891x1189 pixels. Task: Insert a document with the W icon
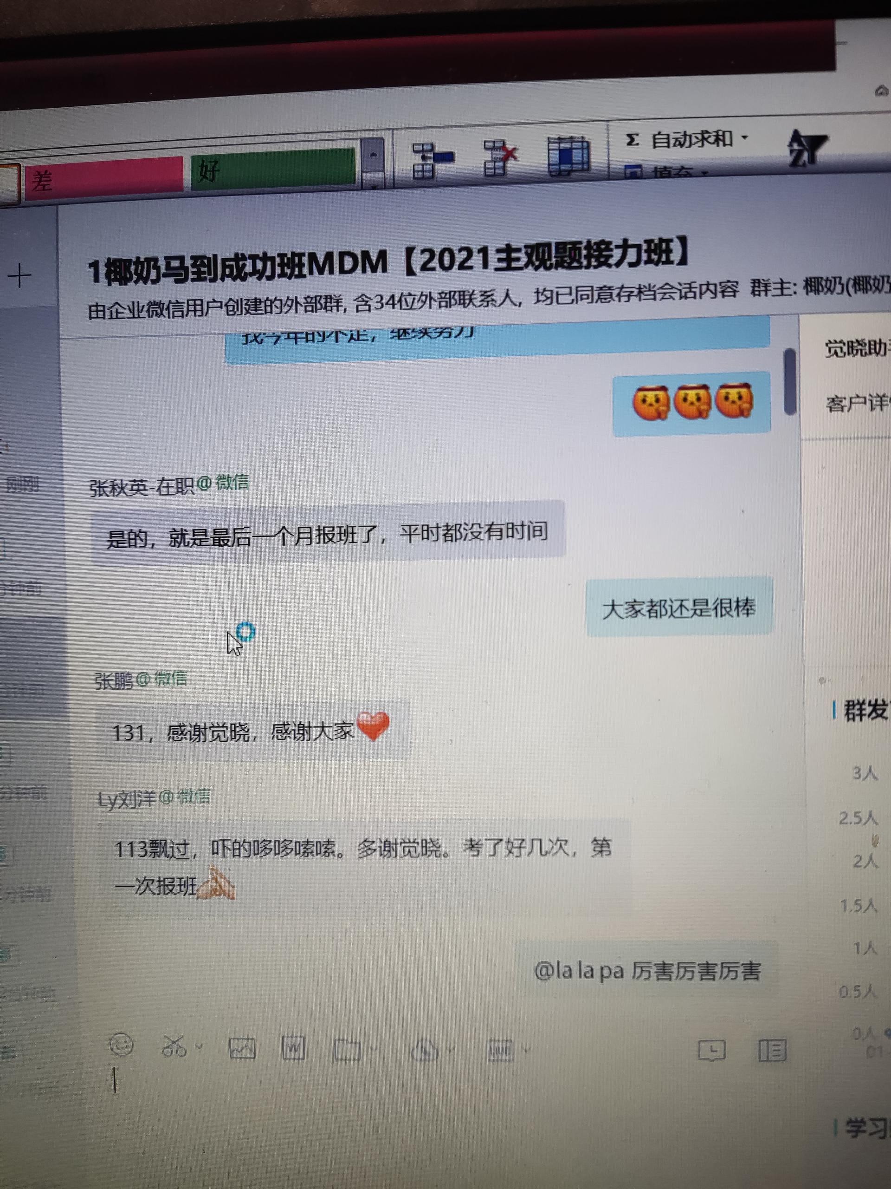pos(293,1048)
